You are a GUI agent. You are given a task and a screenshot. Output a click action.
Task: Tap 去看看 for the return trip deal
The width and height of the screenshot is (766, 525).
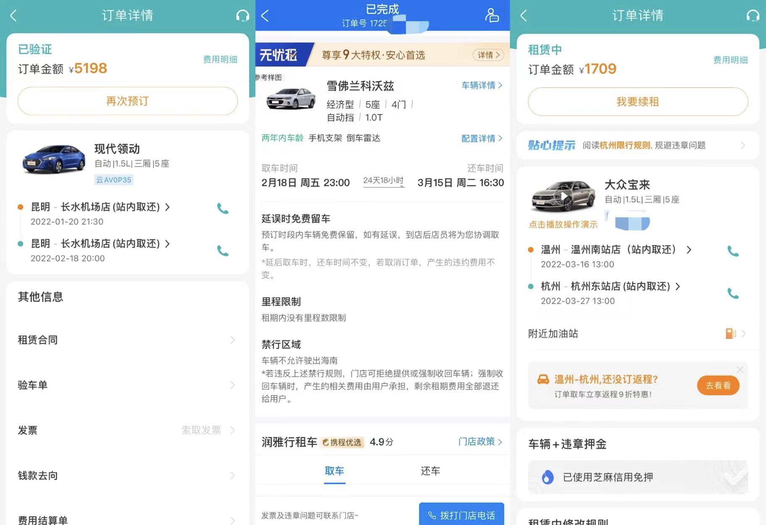[718, 385]
